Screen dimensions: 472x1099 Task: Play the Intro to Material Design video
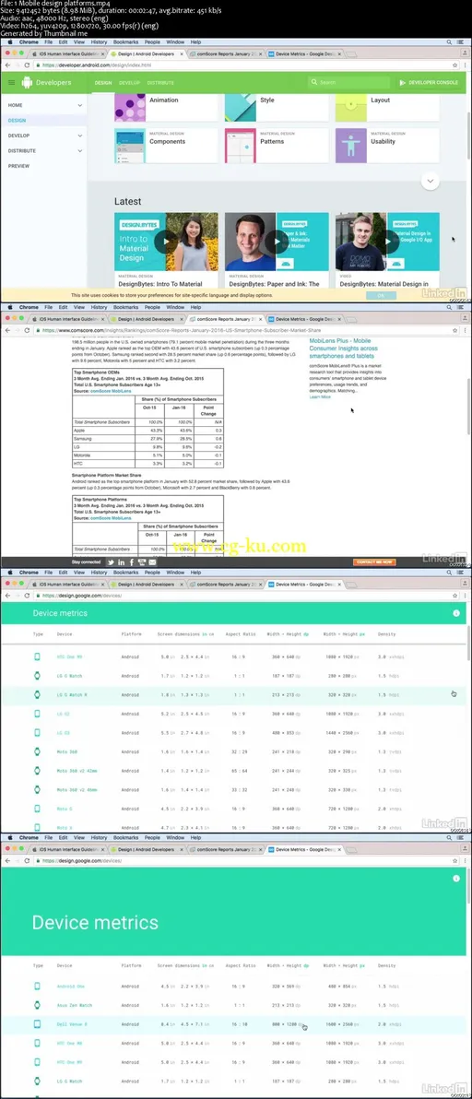click(x=165, y=242)
